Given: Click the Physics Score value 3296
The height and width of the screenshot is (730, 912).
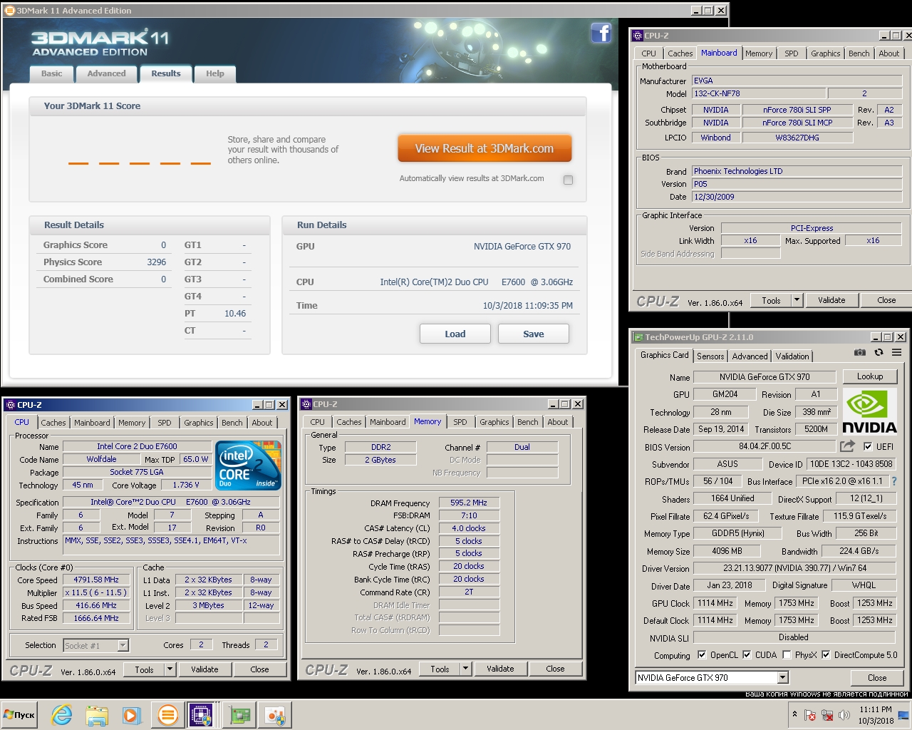Looking at the screenshot, I should click(156, 262).
